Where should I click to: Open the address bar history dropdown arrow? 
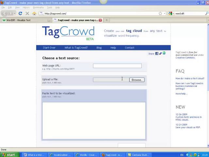[164, 13]
